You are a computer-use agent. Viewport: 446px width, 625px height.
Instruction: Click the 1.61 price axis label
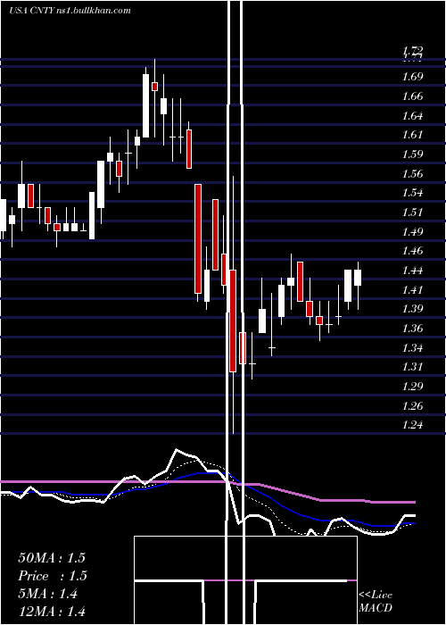412,135
